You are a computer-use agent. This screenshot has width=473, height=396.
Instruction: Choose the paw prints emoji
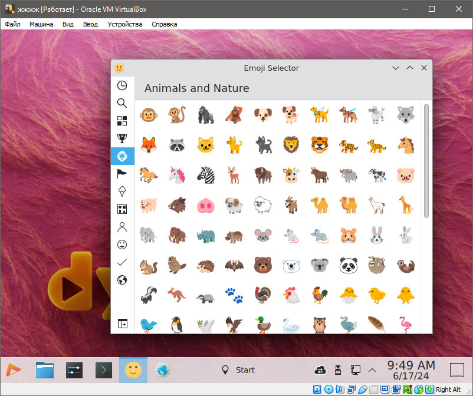point(234,295)
